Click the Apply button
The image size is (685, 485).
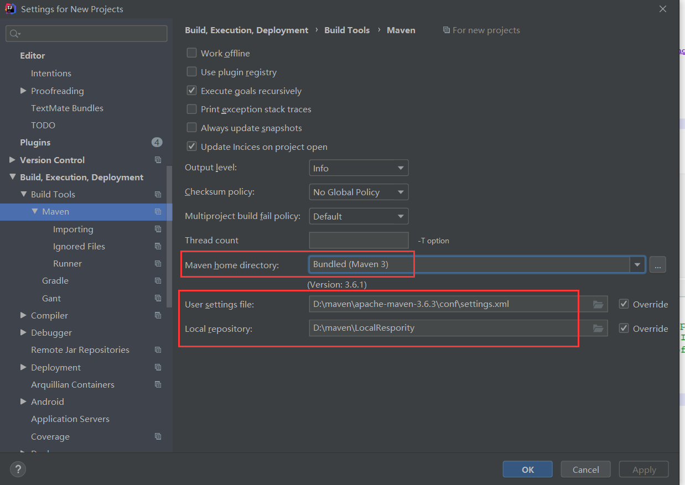click(x=644, y=470)
